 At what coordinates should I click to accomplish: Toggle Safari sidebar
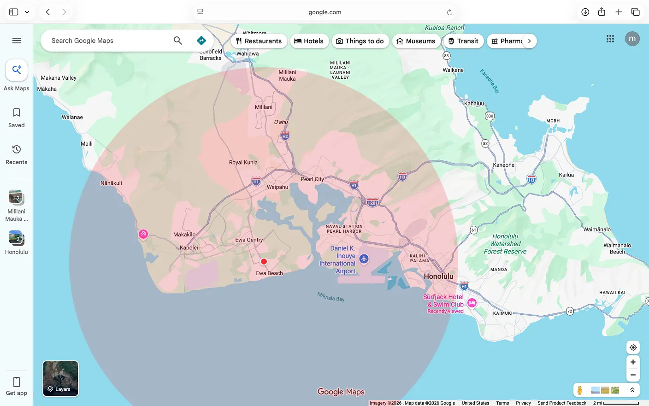pos(14,12)
